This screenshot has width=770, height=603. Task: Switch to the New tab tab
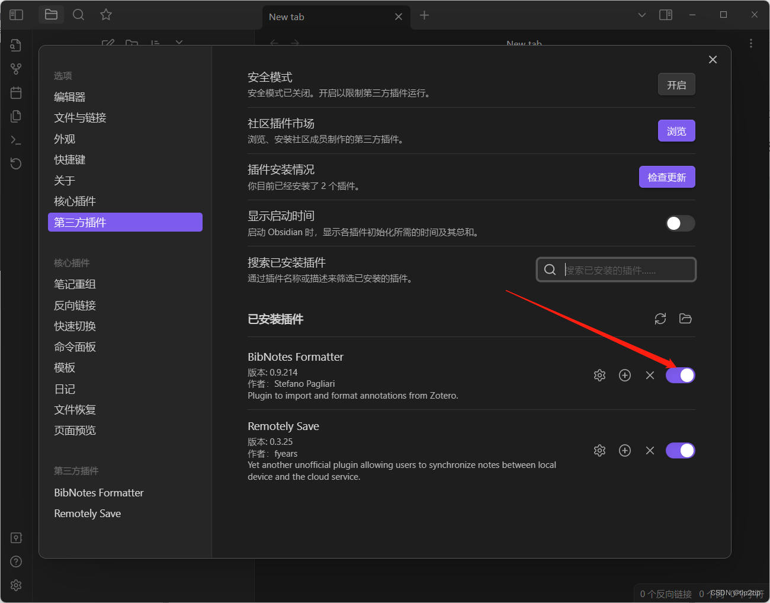tap(335, 17)
